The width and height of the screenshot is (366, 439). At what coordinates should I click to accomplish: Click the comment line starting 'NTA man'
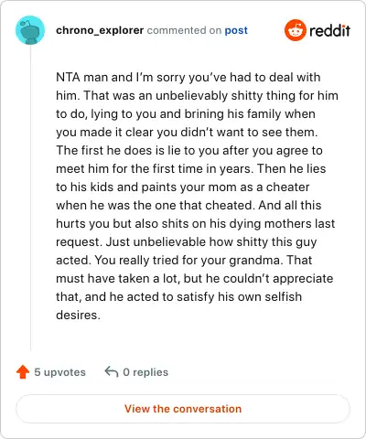[x=188, y=77]
